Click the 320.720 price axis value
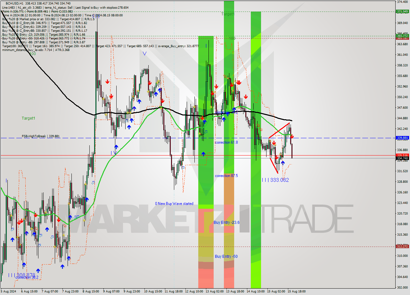410x295 pixels. tap(402, 214)
